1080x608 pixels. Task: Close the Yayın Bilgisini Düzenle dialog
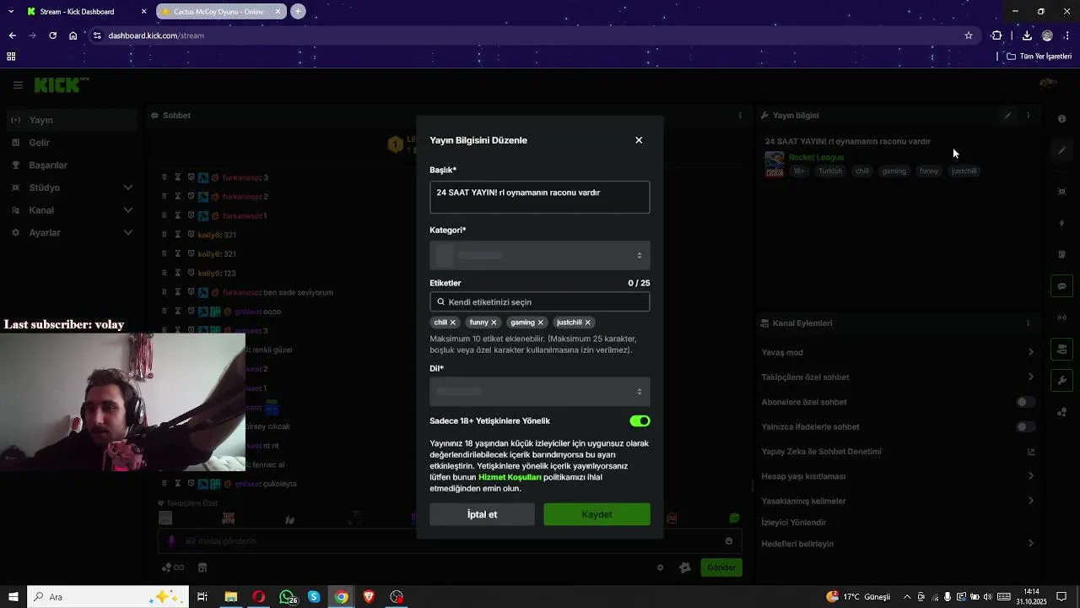tap(639, 140)
